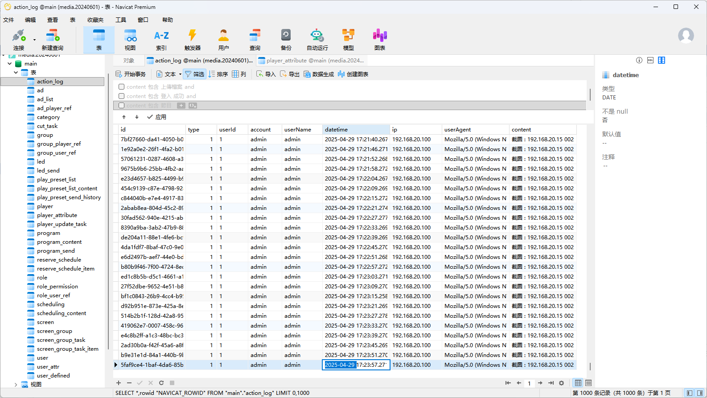Switch to form view toggle

coord(588,383)
